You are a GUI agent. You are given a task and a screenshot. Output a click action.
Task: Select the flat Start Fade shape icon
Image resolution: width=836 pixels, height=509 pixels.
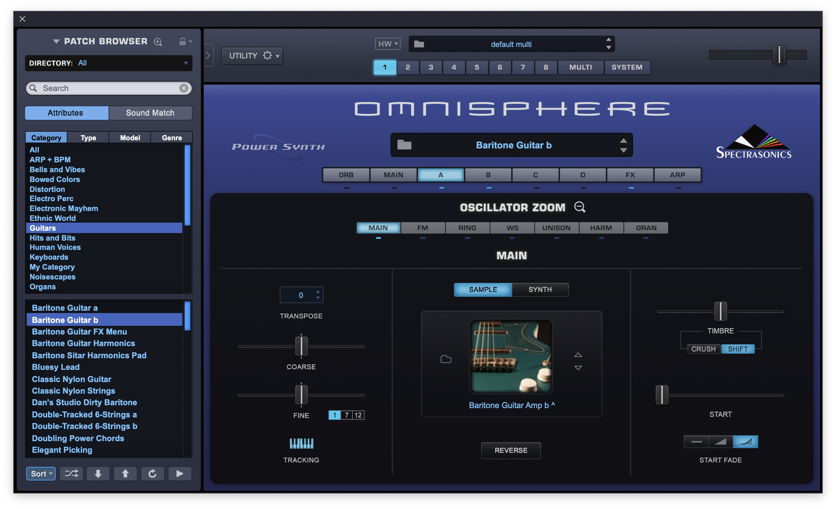696,441
